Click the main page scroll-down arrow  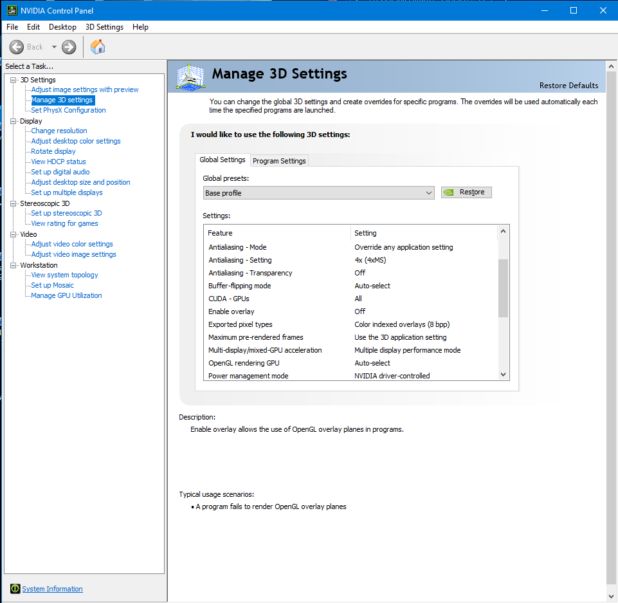click(x=611, y=596)
